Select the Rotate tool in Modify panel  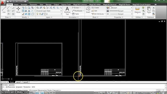(x=26, y=8)
